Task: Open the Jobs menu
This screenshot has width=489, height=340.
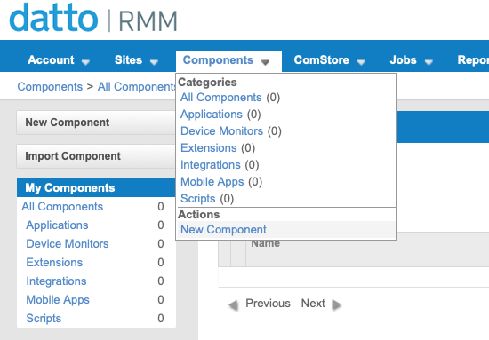Action: pyautogui.click(x=411, y=60)
